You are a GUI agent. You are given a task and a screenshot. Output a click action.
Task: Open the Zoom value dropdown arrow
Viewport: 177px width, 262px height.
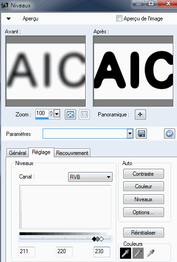[x=57, y=114]
